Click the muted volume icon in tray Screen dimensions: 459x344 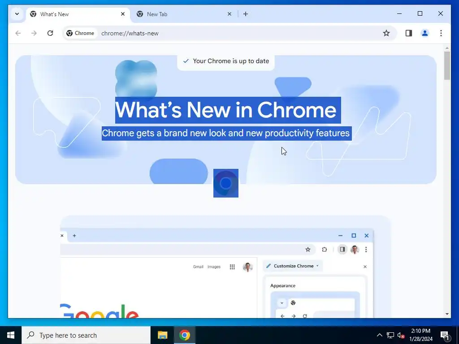pos(401,335)
